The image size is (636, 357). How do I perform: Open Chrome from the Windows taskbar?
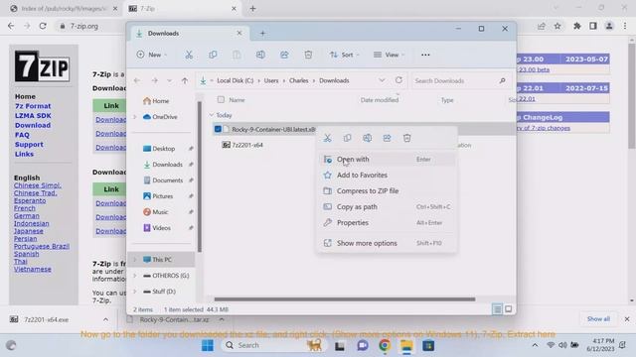click(x=385, y=345)
